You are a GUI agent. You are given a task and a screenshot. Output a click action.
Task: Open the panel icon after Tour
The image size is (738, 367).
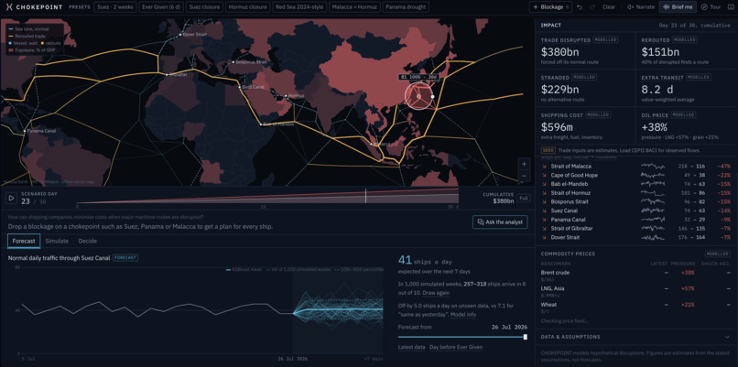click(731, 7)
